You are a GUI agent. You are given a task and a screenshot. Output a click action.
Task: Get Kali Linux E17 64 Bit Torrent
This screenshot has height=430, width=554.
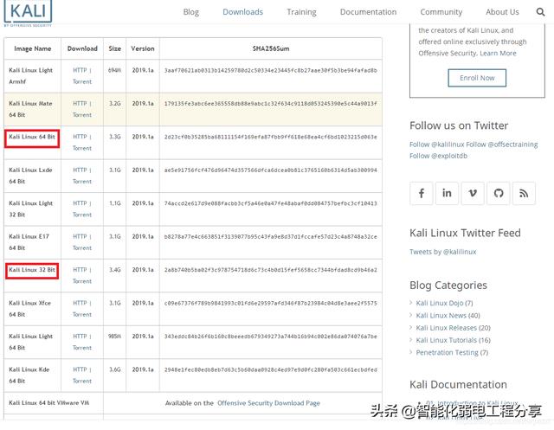point(82,248)
